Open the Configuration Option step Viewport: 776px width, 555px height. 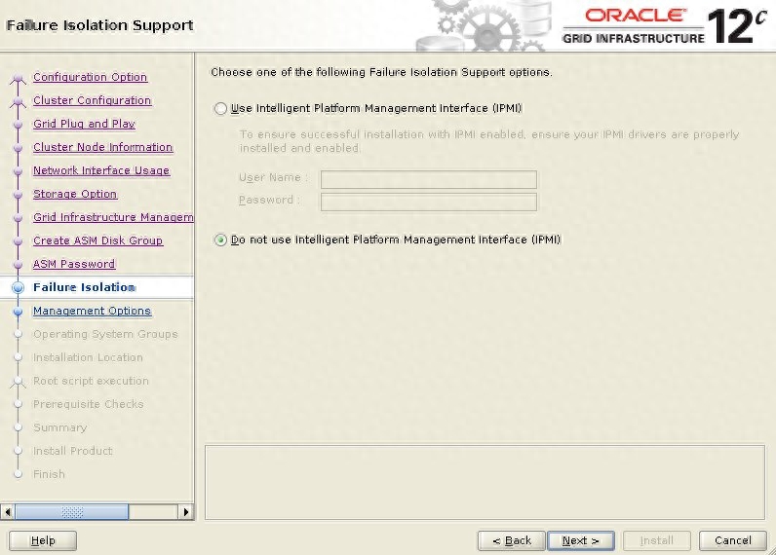[90, 77]
